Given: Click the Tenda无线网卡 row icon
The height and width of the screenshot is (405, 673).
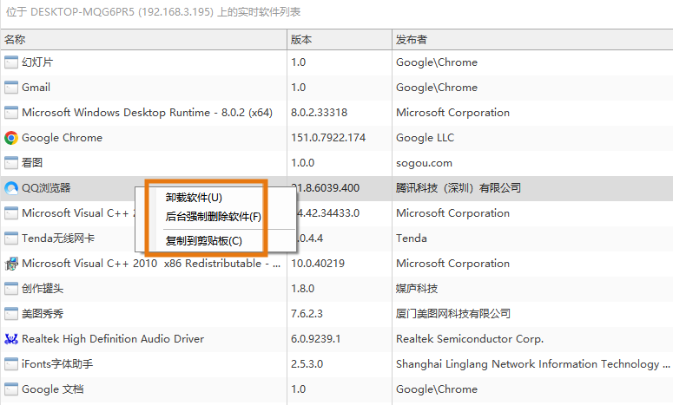Looking at the screenshot, I should [11, 238].
